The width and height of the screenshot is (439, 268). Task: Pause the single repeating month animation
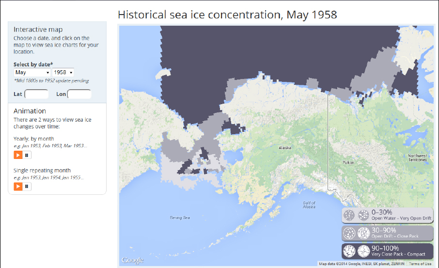coord(27,186)
